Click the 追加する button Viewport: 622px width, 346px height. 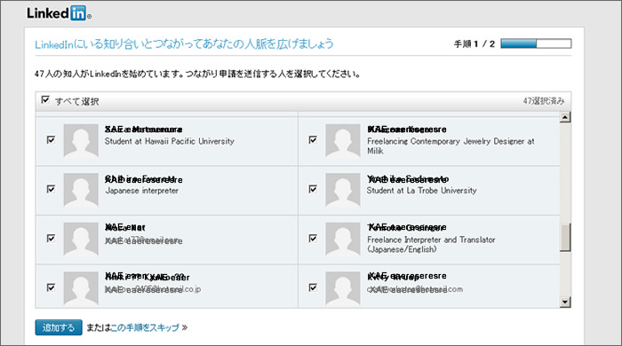(59, 327)
